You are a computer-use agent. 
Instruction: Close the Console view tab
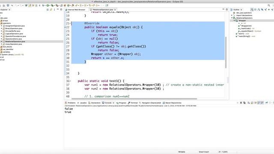(113, 103)
